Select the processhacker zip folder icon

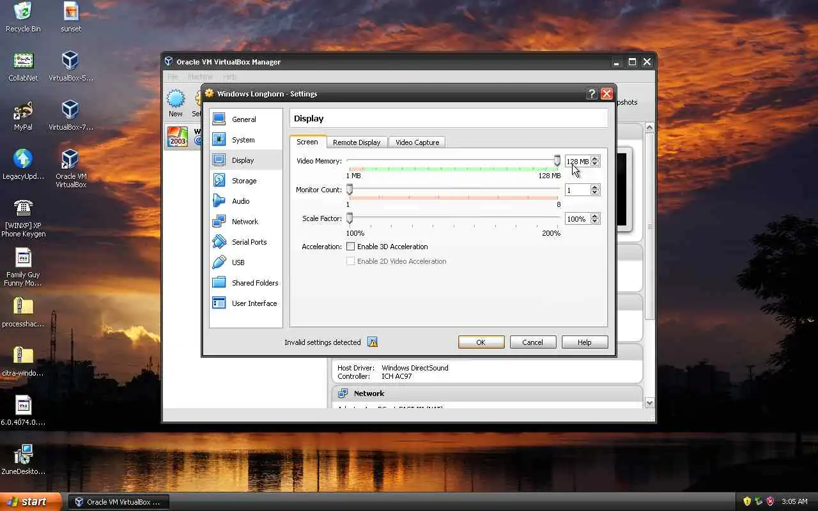tap(23, 312)
